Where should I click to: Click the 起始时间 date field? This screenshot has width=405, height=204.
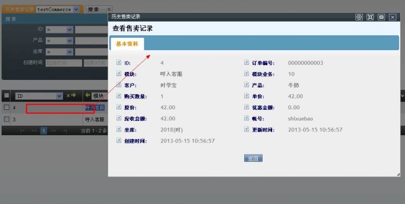tap(64, 63)
